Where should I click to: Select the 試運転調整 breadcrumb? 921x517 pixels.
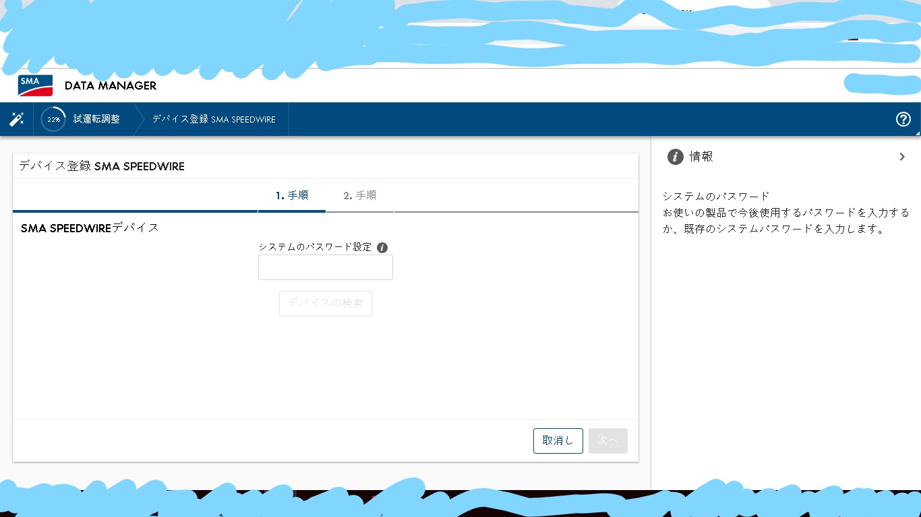96,119
